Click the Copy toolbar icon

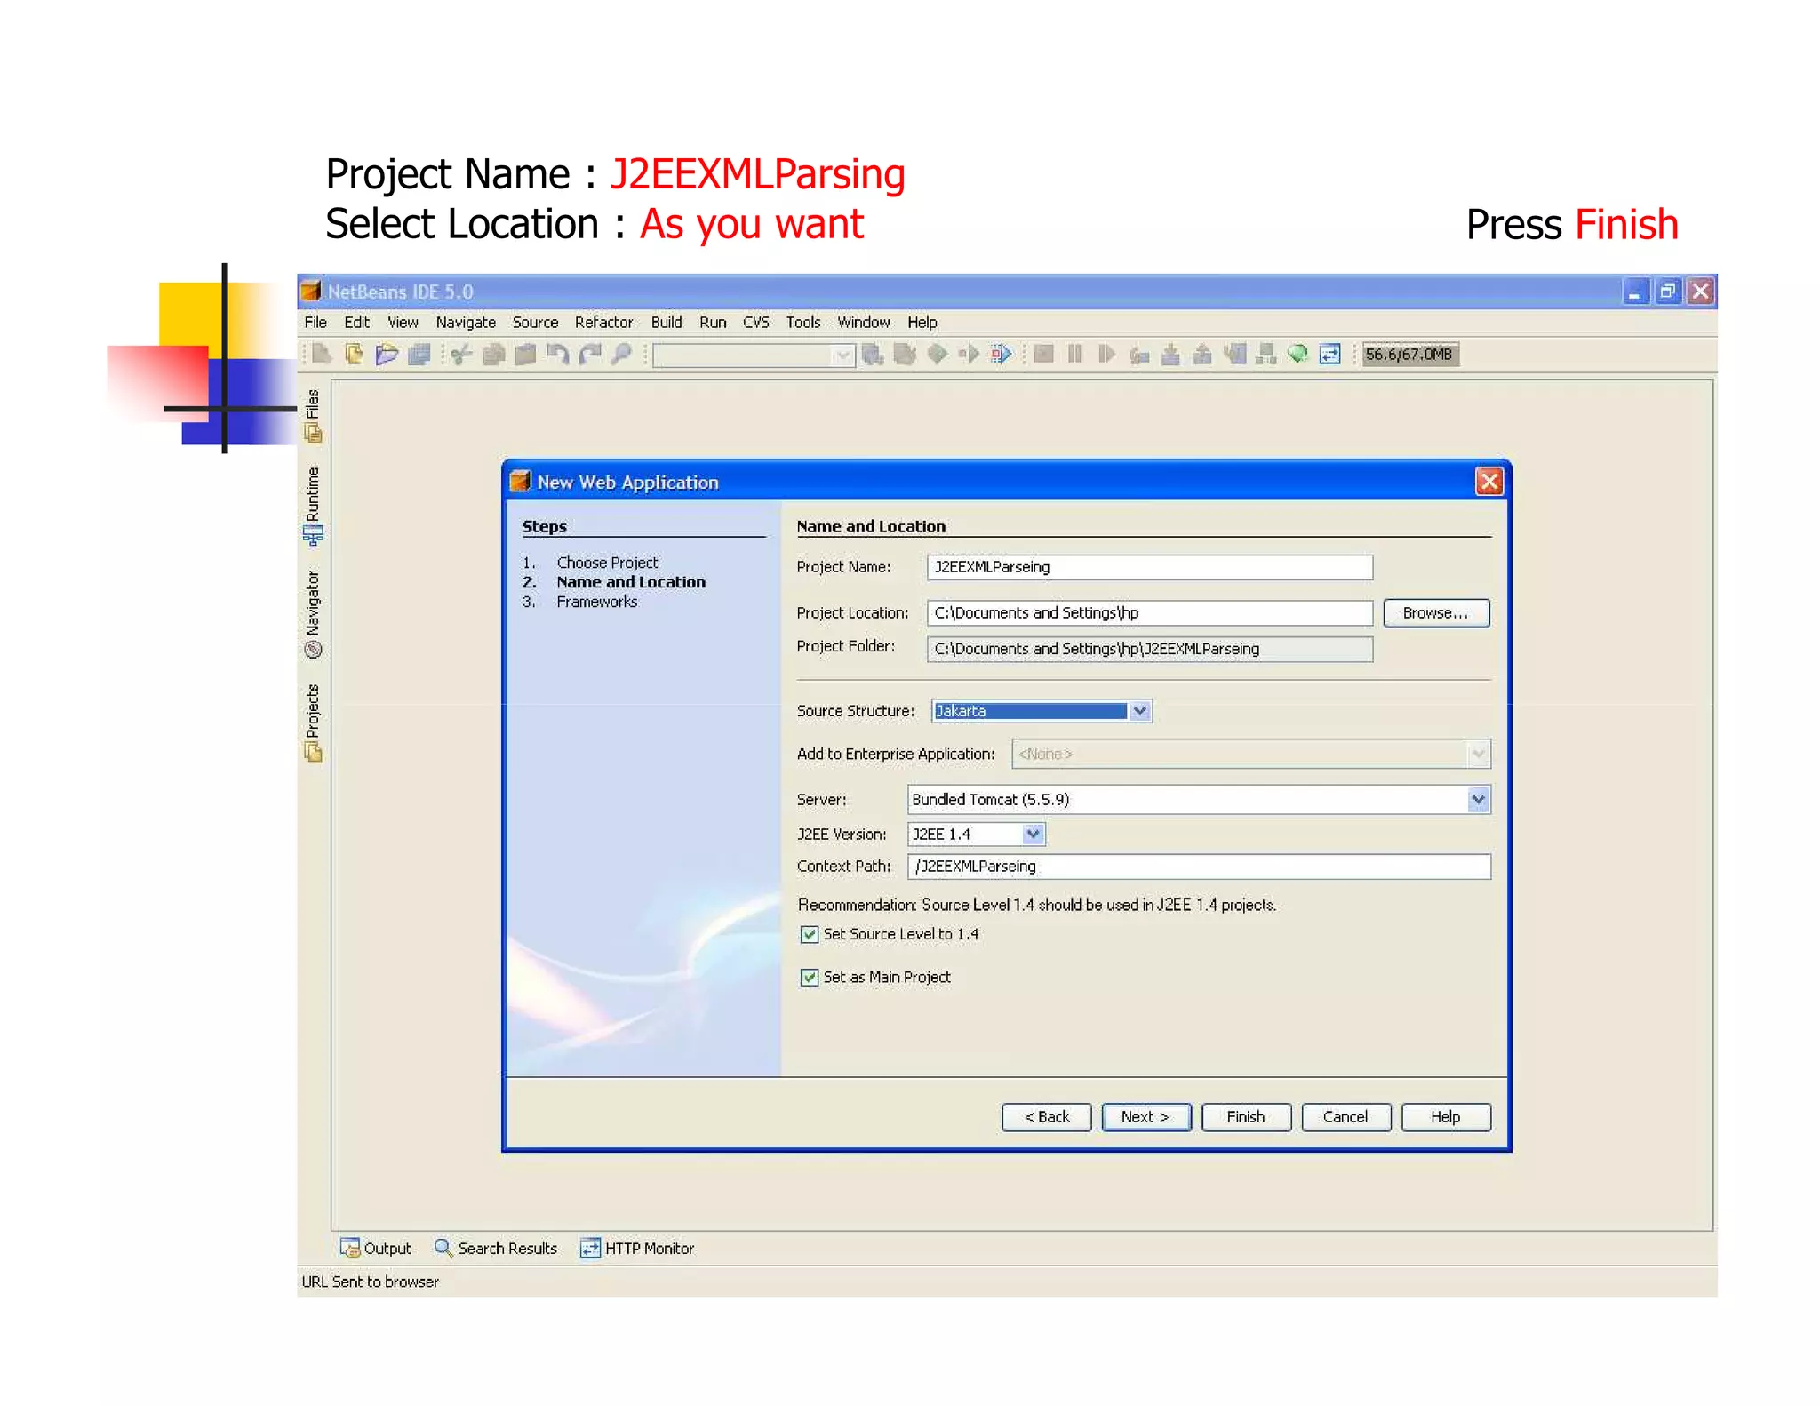(493, 355)
